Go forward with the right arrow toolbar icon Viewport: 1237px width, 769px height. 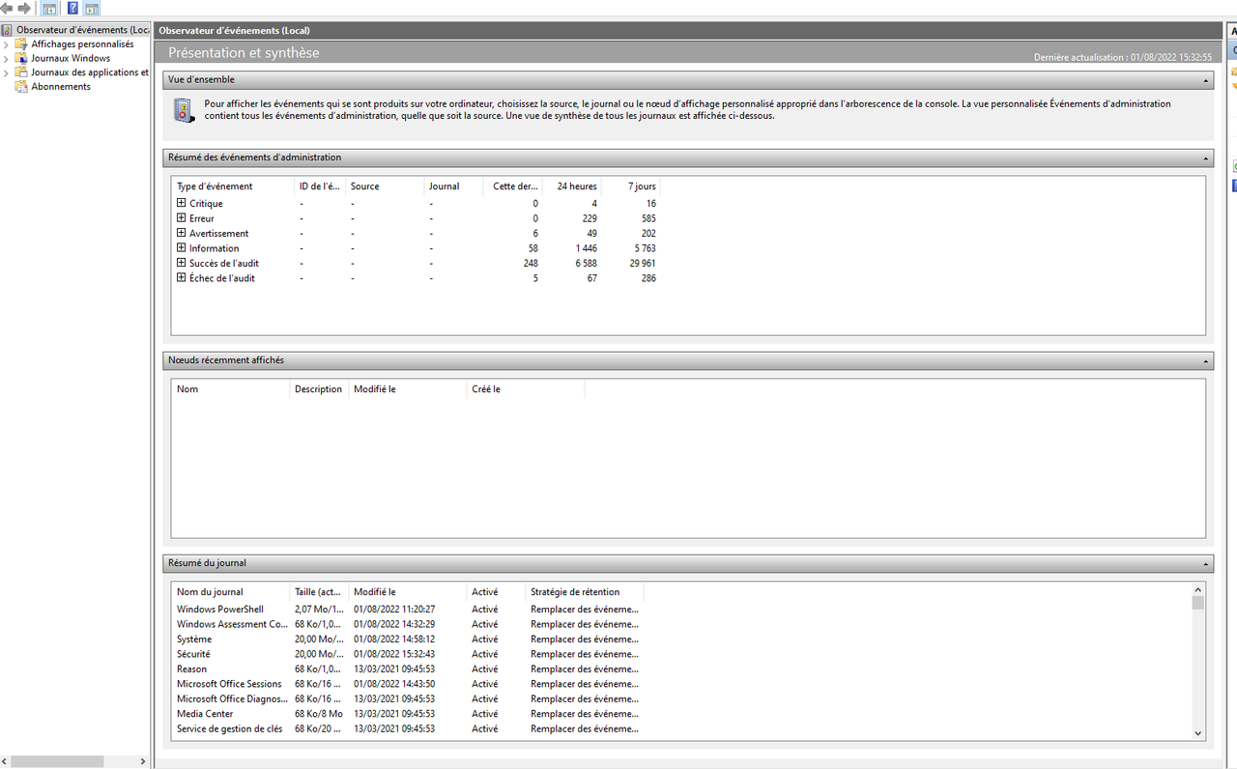pyautogui.click(x=24, y=9)
